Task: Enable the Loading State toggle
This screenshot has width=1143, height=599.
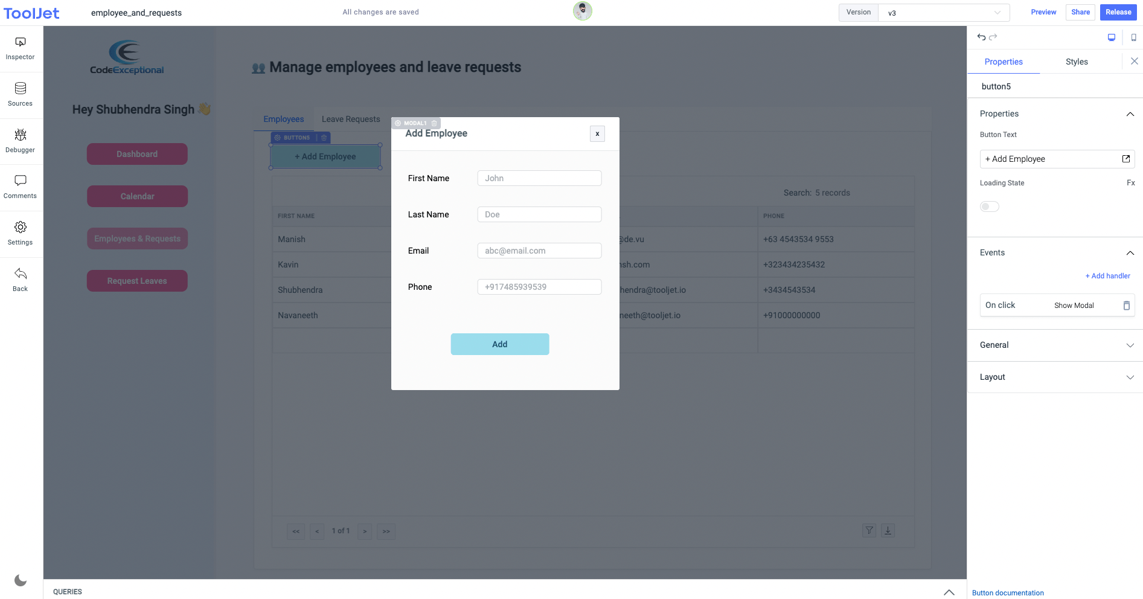Action: point(989,206)
